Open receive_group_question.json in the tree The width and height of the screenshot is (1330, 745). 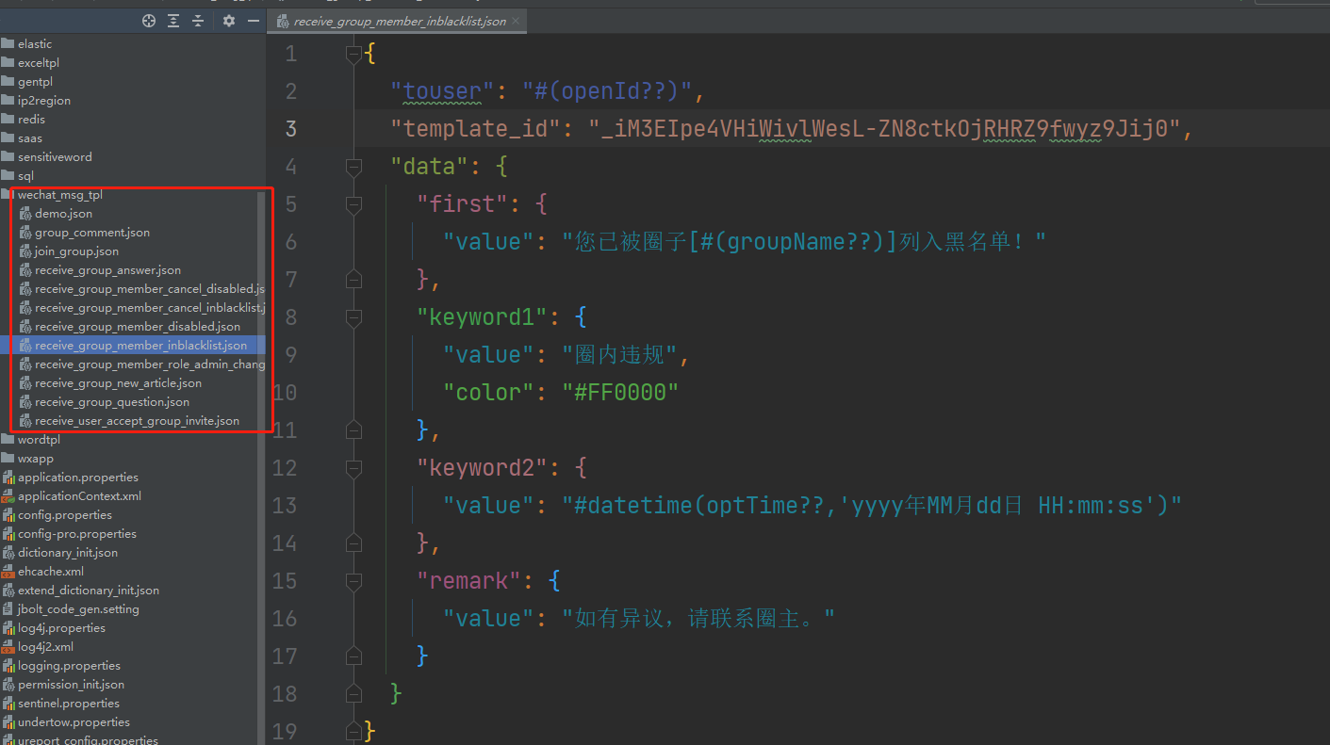112,402
